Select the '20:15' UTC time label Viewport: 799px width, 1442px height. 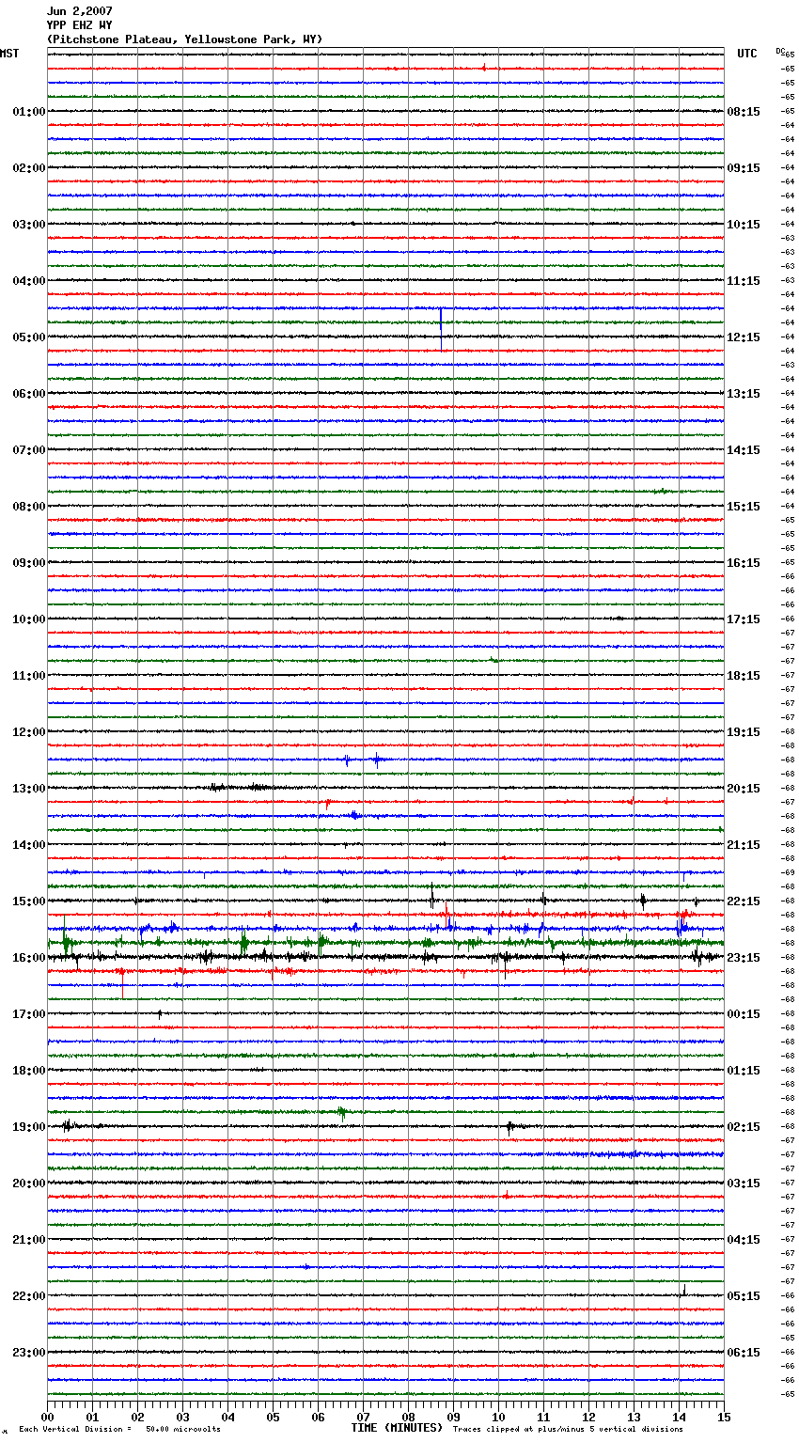coord(744,789)
